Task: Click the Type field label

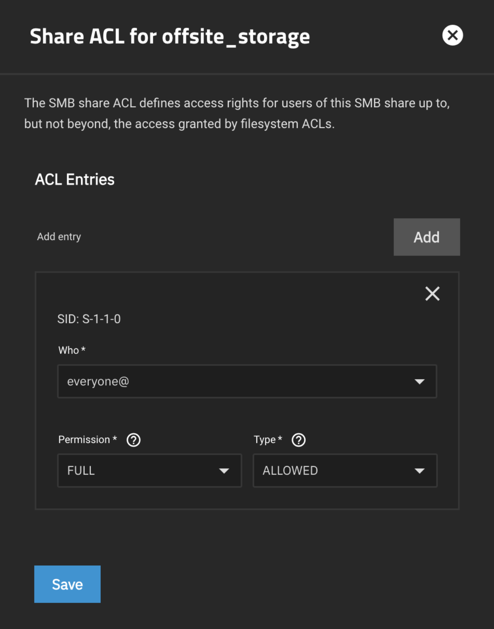Action: coord(268,440)
